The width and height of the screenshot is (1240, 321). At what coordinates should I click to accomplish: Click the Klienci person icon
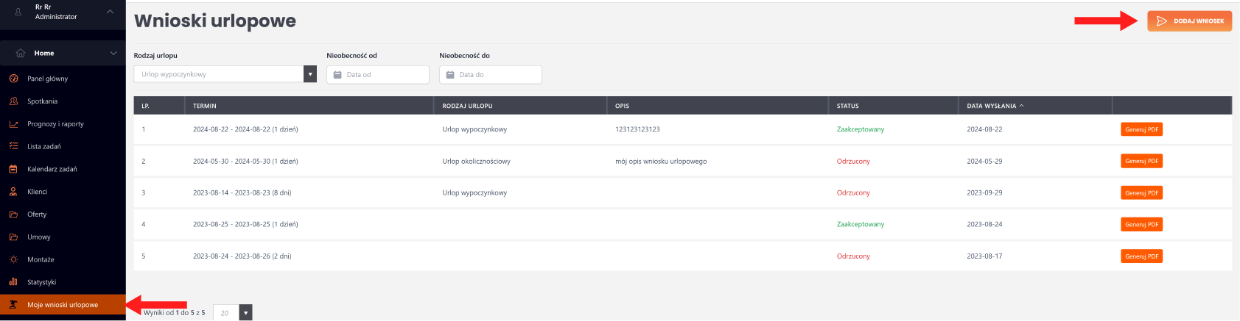(x=13, y=192)
